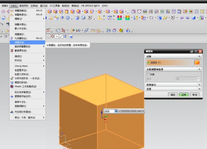Choose 模型比较(M) menu item

tap(28, 82)
